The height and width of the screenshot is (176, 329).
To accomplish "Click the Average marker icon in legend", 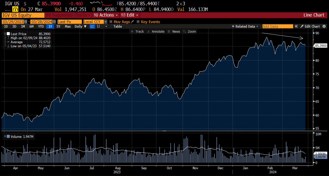I will tap(8, 42).
